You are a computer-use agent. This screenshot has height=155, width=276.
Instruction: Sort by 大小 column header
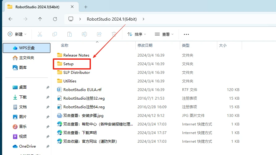(x=223, y=45)
